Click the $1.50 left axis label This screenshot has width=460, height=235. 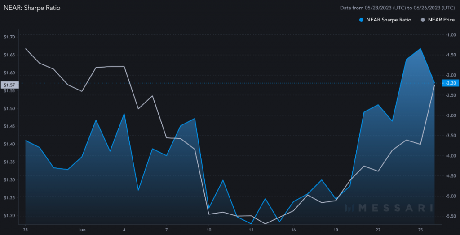click(9, 108)
